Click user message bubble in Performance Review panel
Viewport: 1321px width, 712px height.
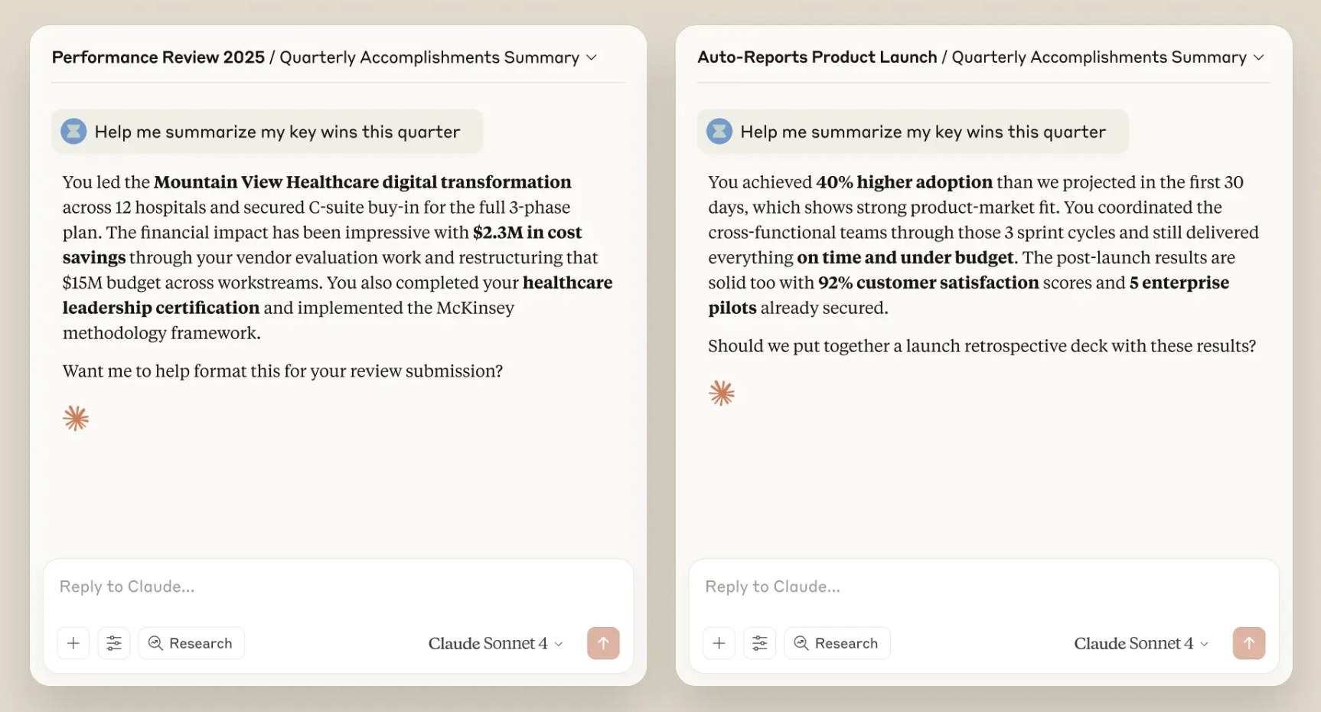point(267,132)
